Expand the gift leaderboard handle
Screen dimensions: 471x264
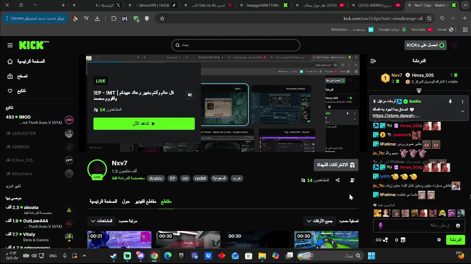click(x=419, y=90)
